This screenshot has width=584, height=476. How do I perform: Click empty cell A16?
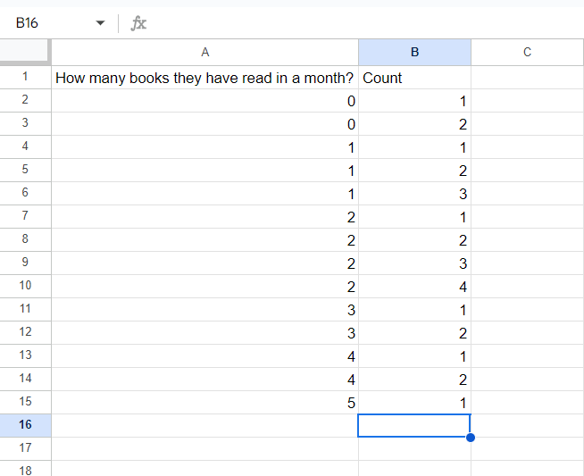tap(204, 426)
